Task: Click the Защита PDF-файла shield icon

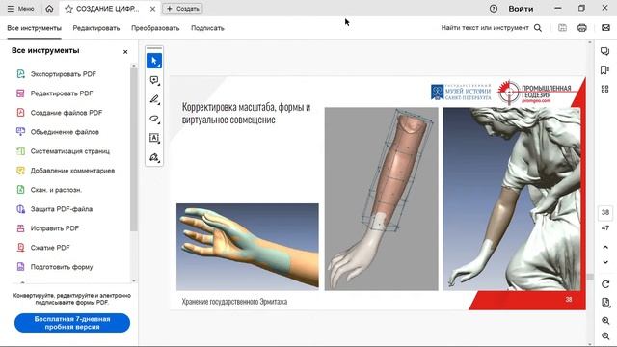Action: pyautogui.click(x=20, y=209)
